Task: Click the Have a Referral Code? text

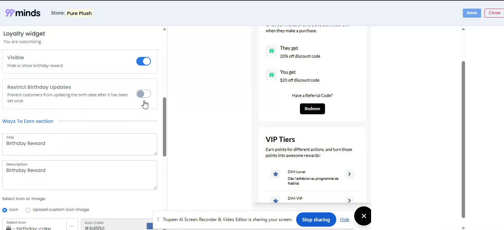Action: click(x=312, y=96)
